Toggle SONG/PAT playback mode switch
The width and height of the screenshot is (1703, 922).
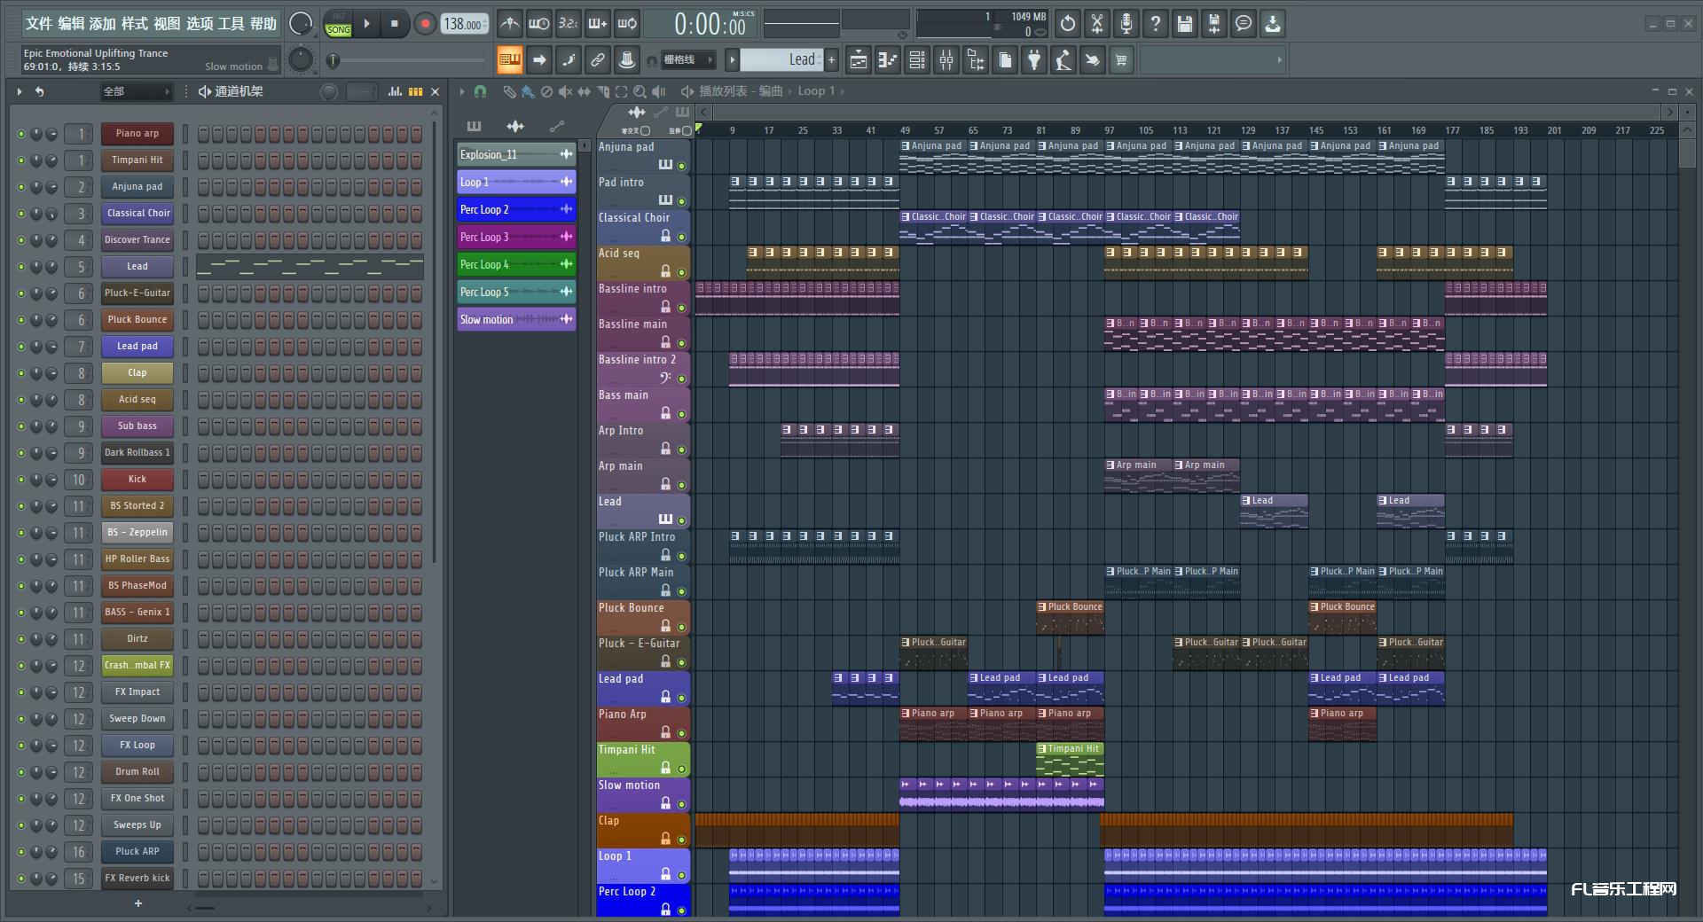point(339,24)
